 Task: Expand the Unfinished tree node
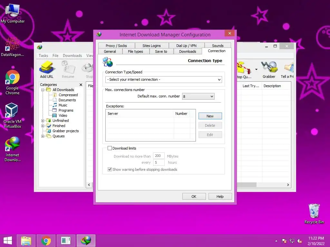point(43,121)
